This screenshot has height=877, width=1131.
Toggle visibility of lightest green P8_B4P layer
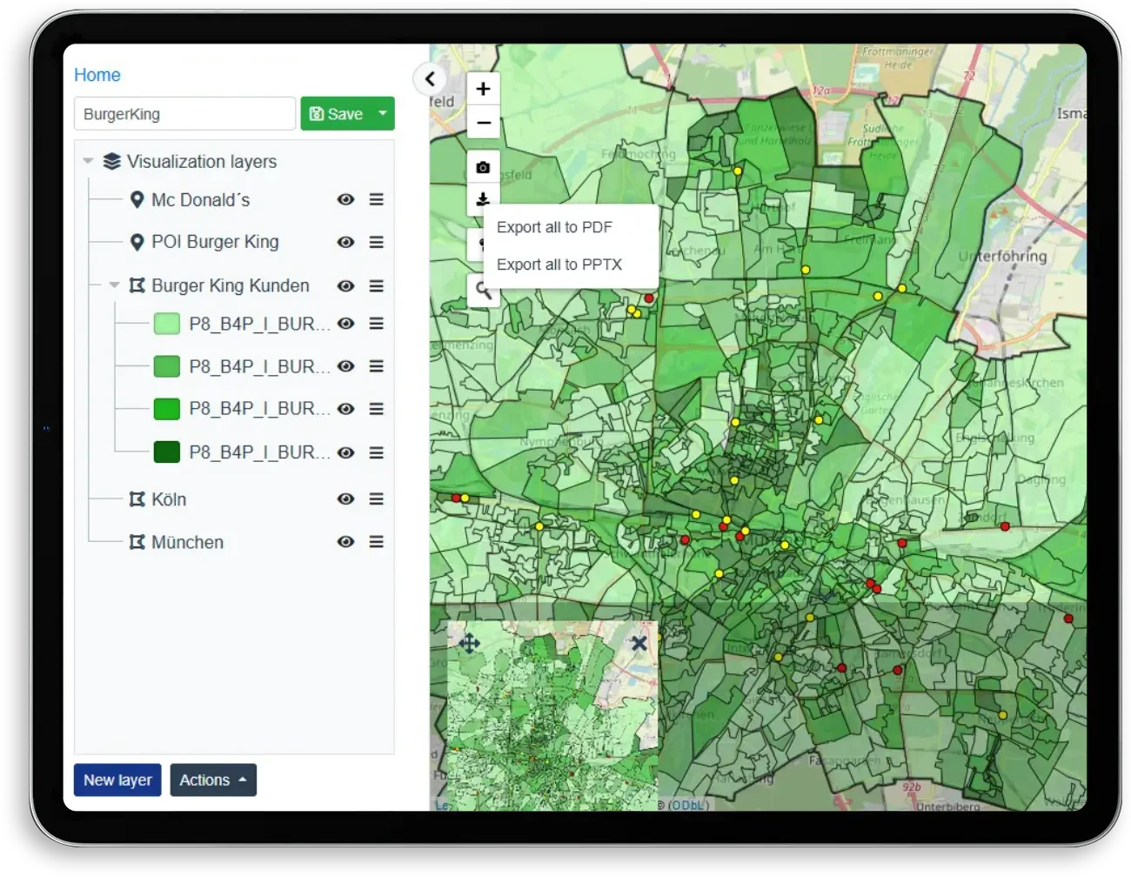coord(345,323)
